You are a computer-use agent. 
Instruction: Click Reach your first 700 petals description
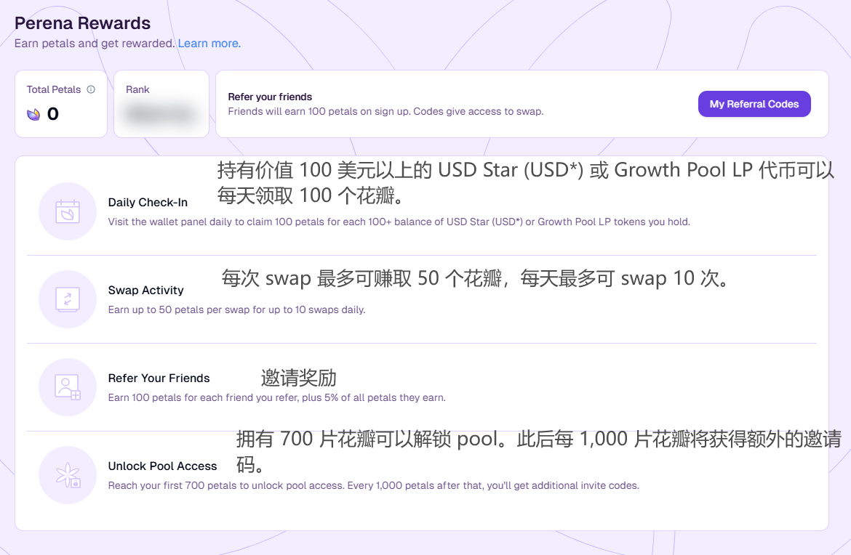point(373,485)
